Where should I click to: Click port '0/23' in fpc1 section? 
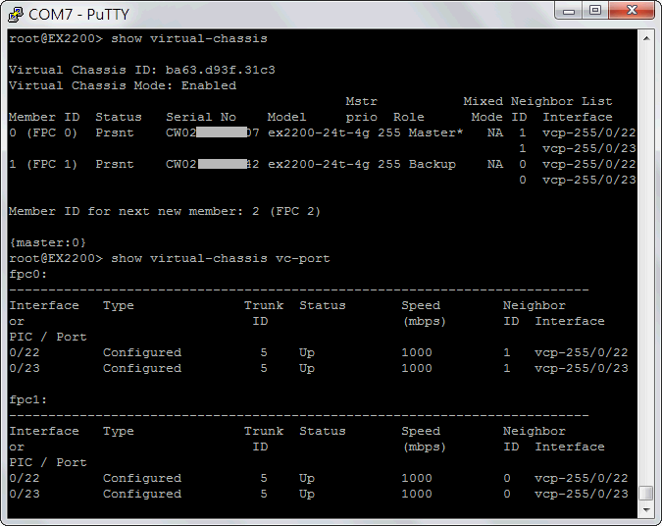coord(25,494)
